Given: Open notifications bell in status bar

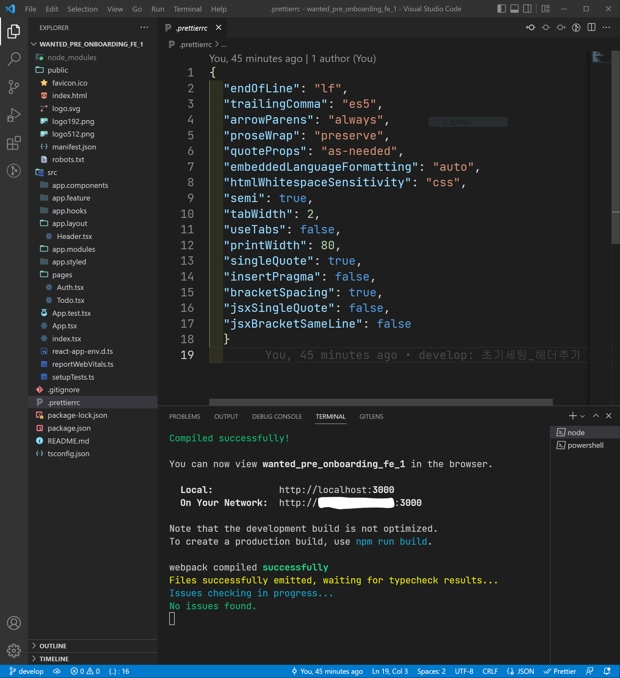Looking at the screenshot, I should pos(607,671).
